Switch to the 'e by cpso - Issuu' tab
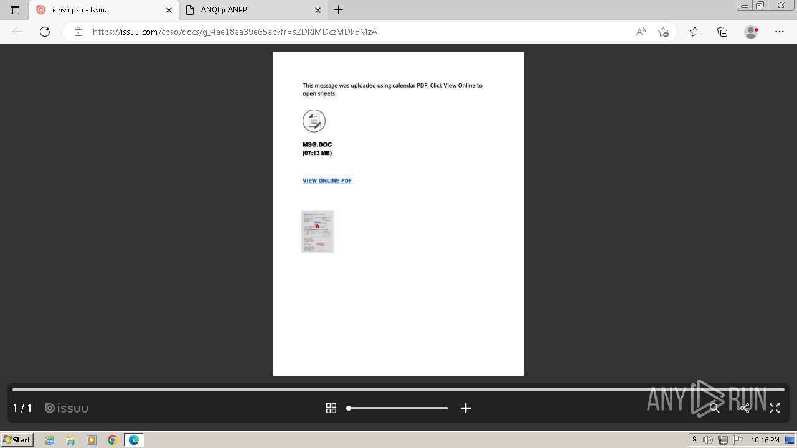 click(x=104, y=10)
